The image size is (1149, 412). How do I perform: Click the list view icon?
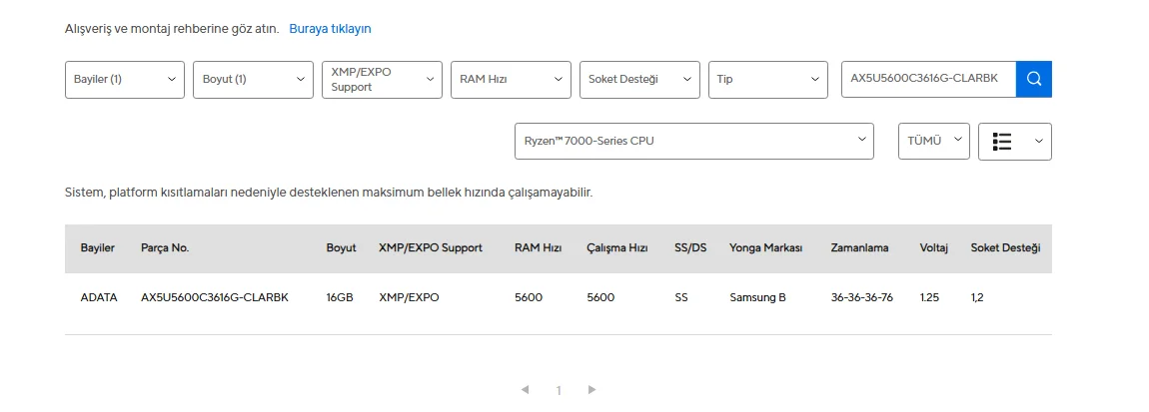coord(1003,142)
